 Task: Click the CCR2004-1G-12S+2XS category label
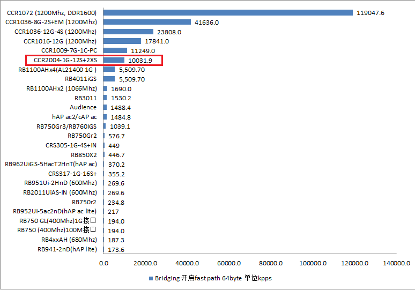coord(65,60)
